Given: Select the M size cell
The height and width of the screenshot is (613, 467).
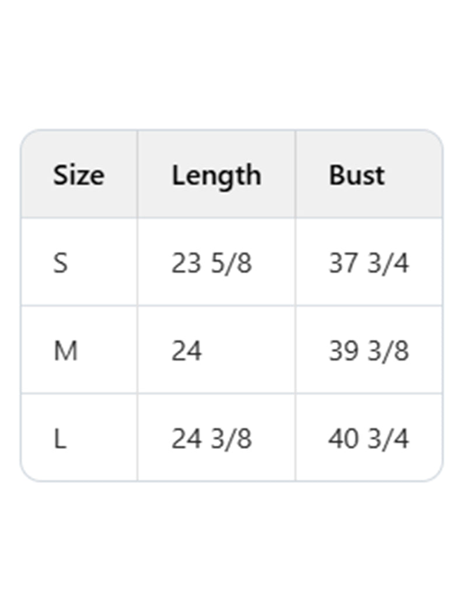Looking at the screenshot, I should [x=65, y=351].
